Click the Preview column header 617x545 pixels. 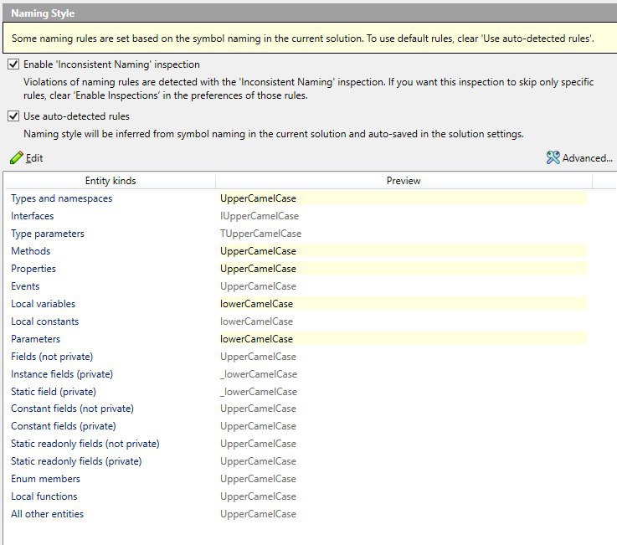404,181
